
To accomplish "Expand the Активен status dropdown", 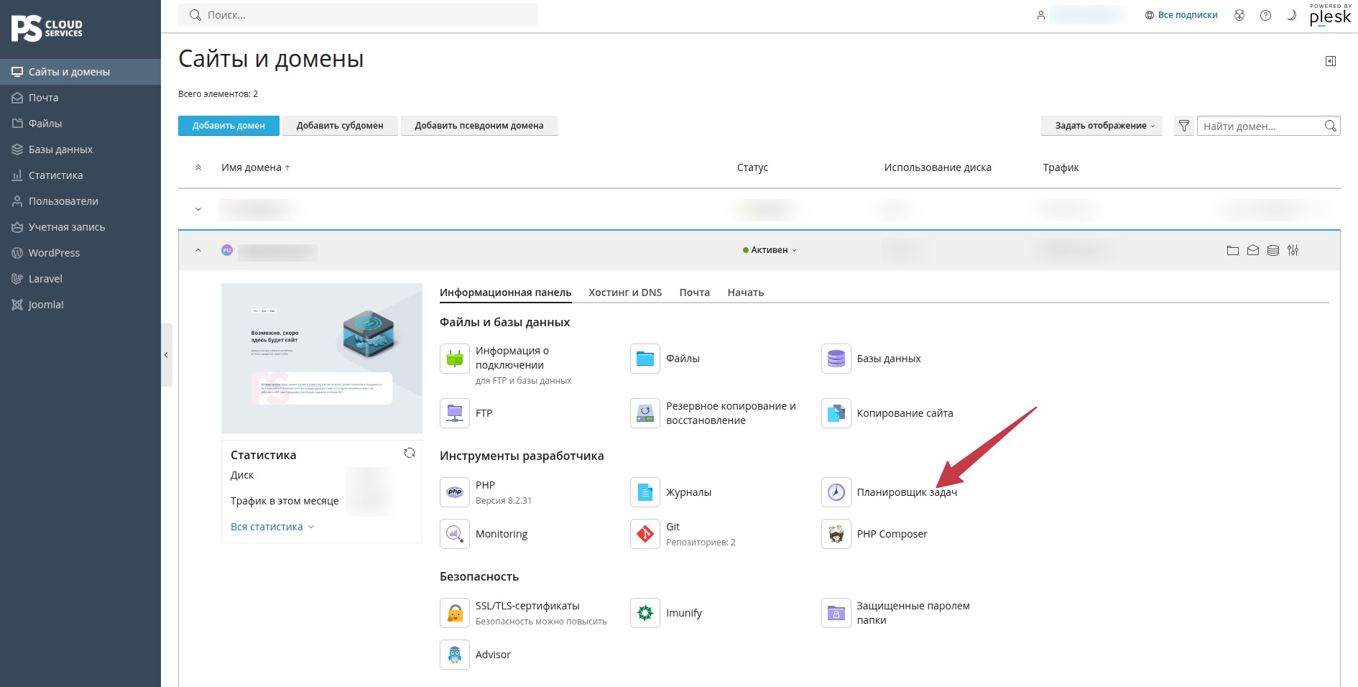I will point(770,250).
